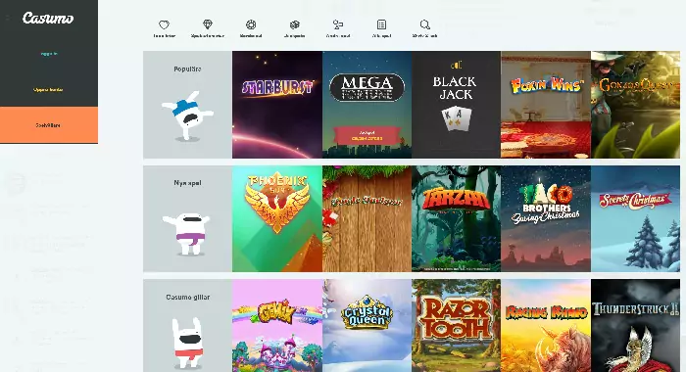Select the diamond icon in top navigation
This screenshot has height=372, width=686.
208,24
